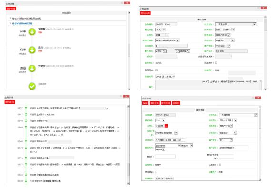This screenshot has width=271, height=189.
Task: Open the 评估目的 dropdown in the upper-right form
Action: point(225,40)
